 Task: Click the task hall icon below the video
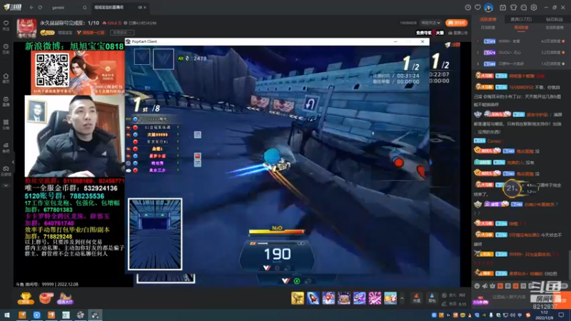[x=65, y=298]
